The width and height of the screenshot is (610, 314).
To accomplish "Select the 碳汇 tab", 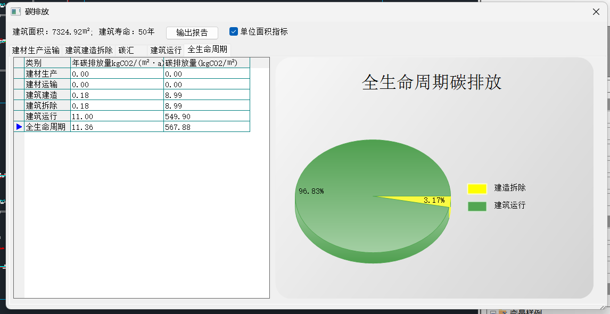I will tap(127, 50).
